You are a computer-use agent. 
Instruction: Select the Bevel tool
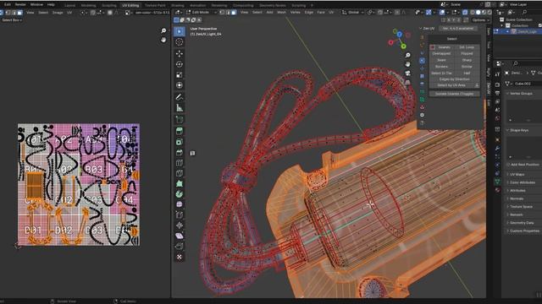(x=179, y=152)
